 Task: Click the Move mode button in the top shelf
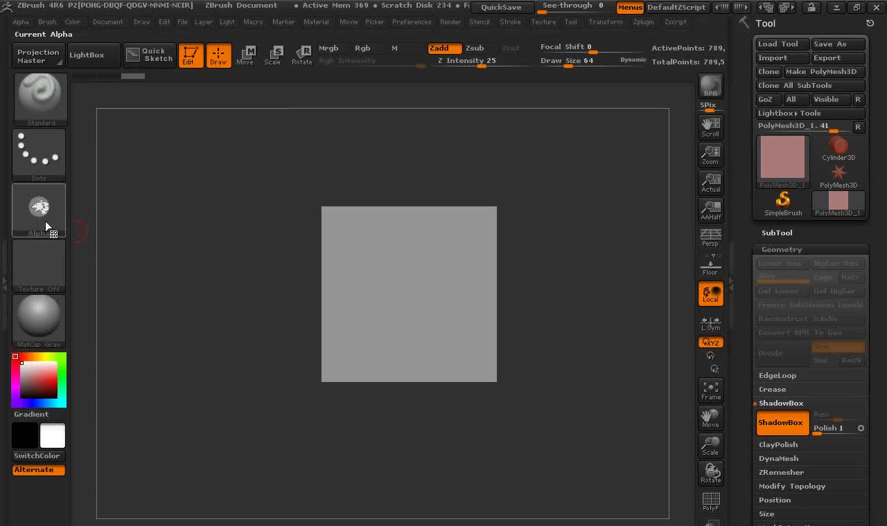(x=245, y=55)
